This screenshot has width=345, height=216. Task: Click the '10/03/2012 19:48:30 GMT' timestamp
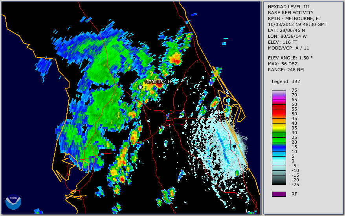(297, 24)
